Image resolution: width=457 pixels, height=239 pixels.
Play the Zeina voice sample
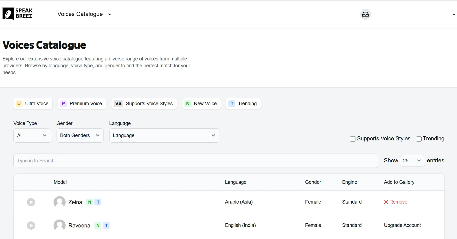pos(31,202)
